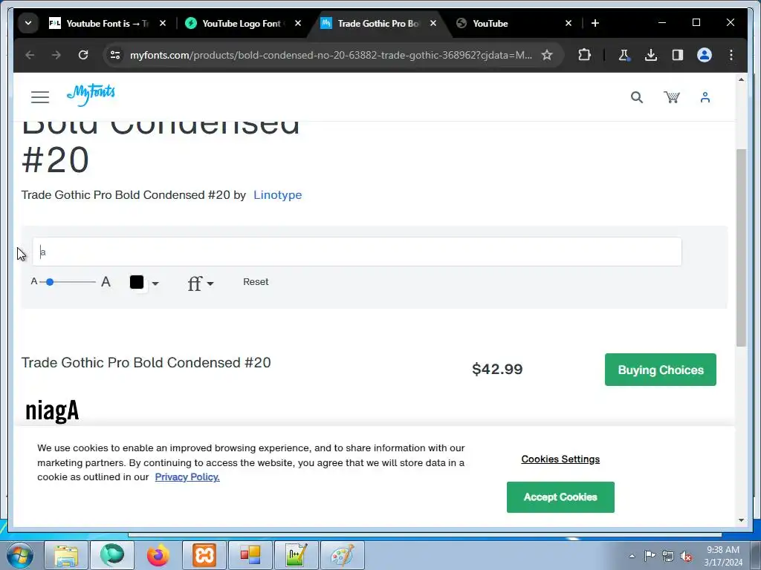Open the Privacy Policy link
This screenshot has height=570, width=761.
coord(187,477)
